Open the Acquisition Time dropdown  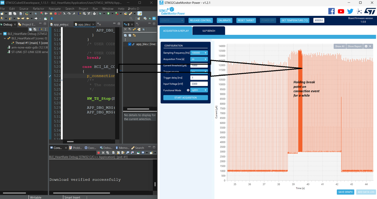pos(199,59)
